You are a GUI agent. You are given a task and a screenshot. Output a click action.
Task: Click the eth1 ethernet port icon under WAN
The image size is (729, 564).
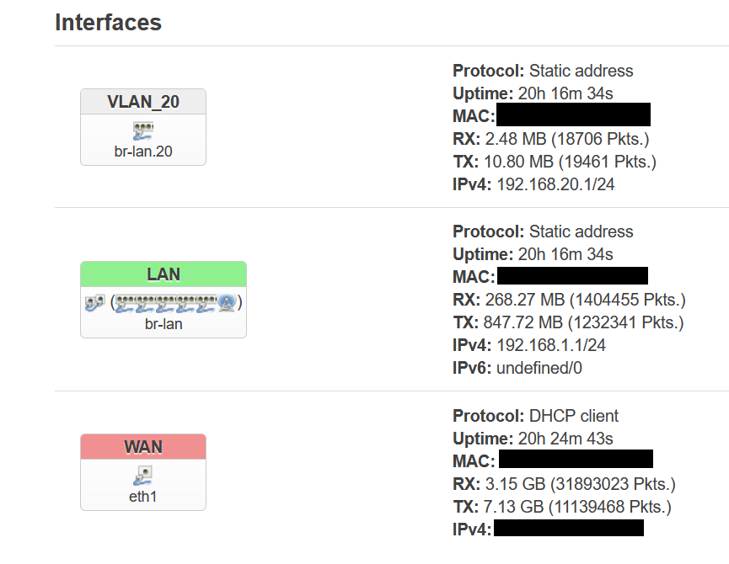click(142, 476)
